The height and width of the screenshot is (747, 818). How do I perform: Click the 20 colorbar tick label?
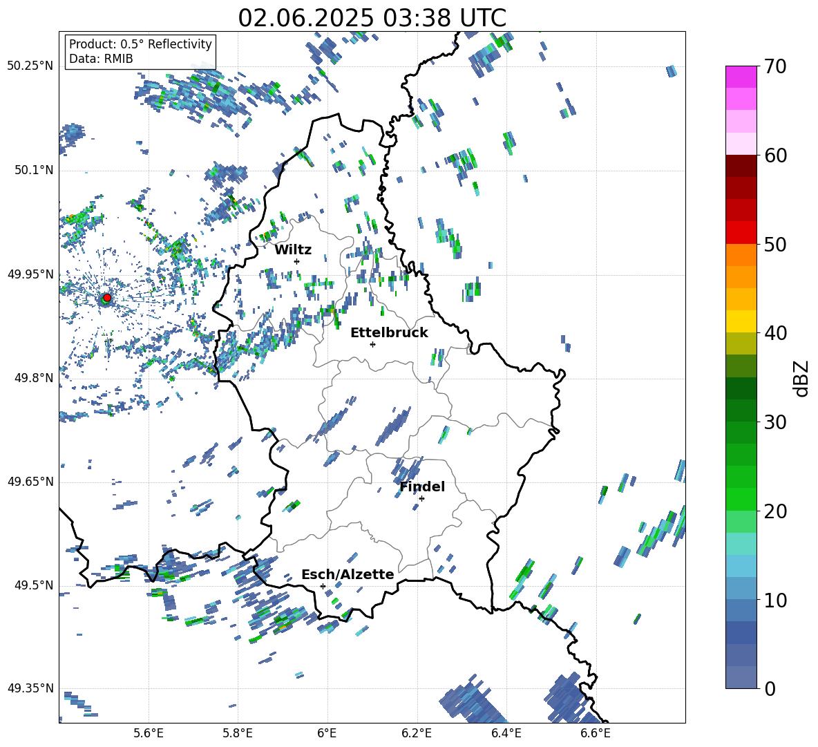(x=775, y=511)
